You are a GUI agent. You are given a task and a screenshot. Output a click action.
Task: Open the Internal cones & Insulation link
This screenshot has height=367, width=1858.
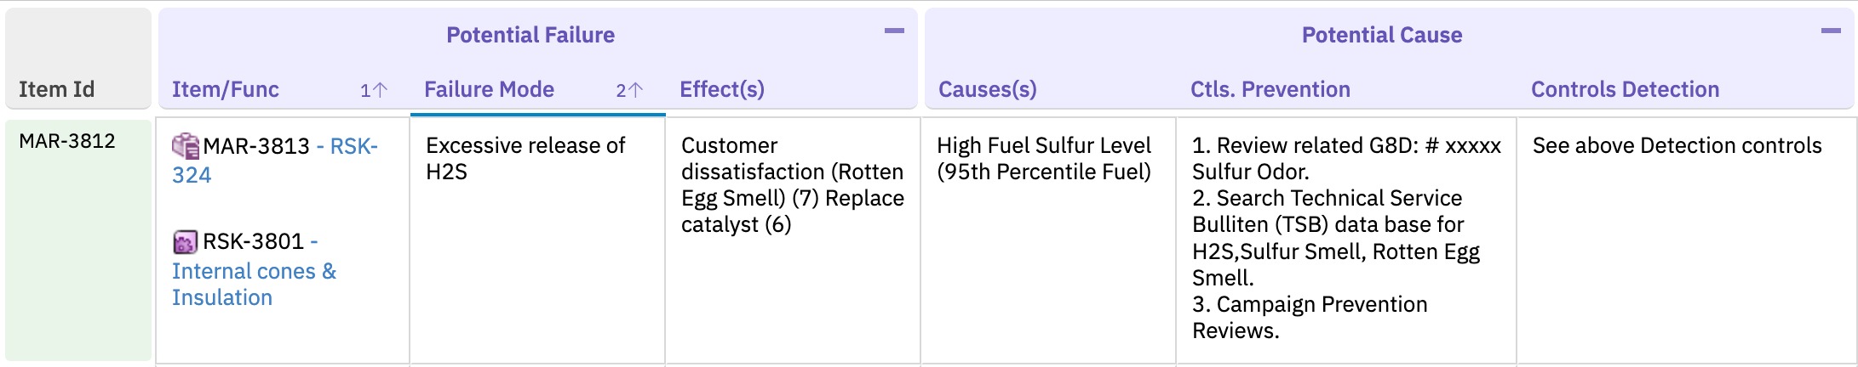pyautogui.click(x=255, y=285)
